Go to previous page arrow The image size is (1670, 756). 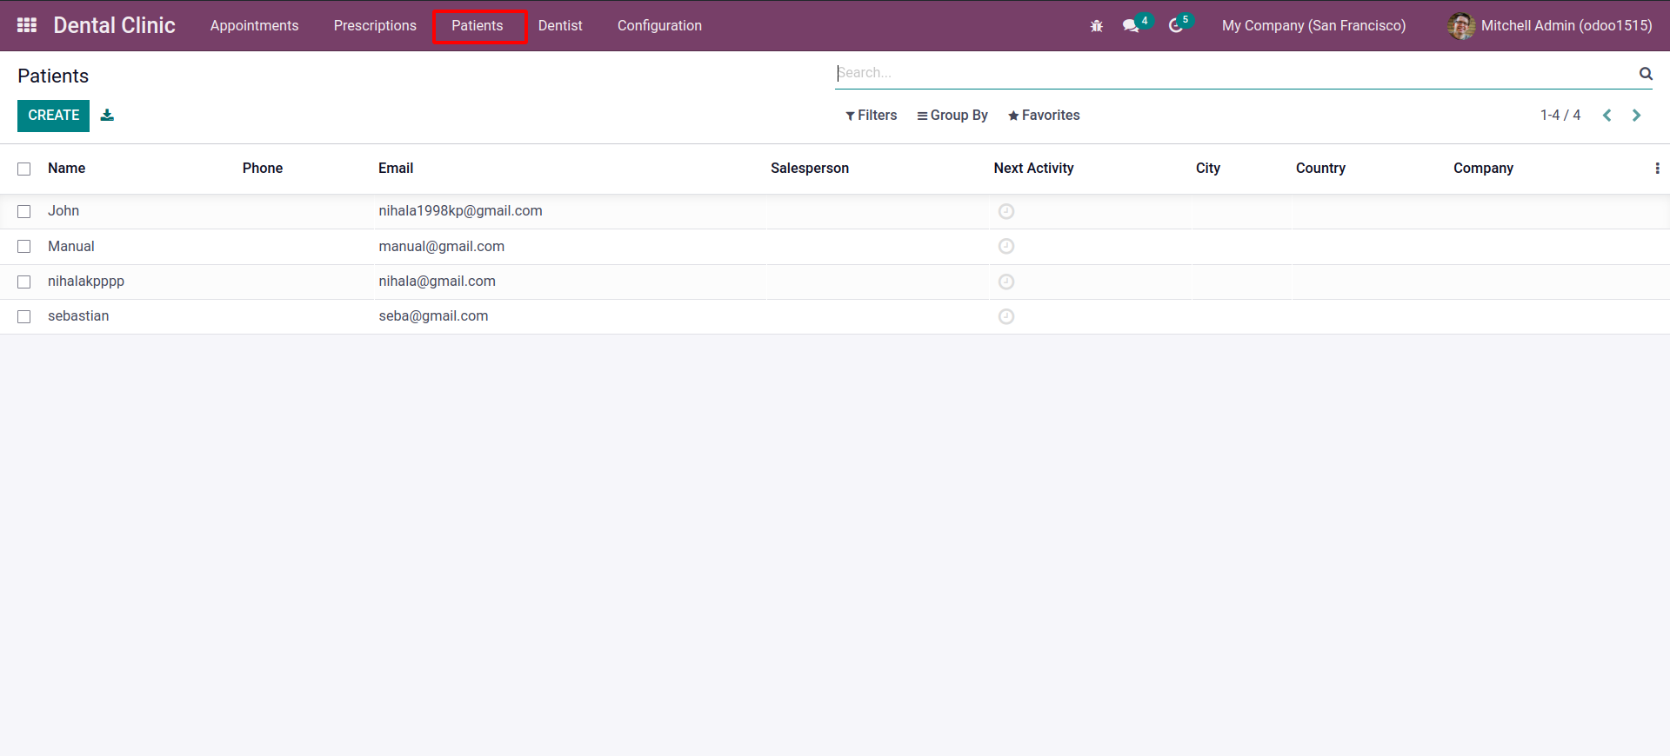pos(1607,116)
